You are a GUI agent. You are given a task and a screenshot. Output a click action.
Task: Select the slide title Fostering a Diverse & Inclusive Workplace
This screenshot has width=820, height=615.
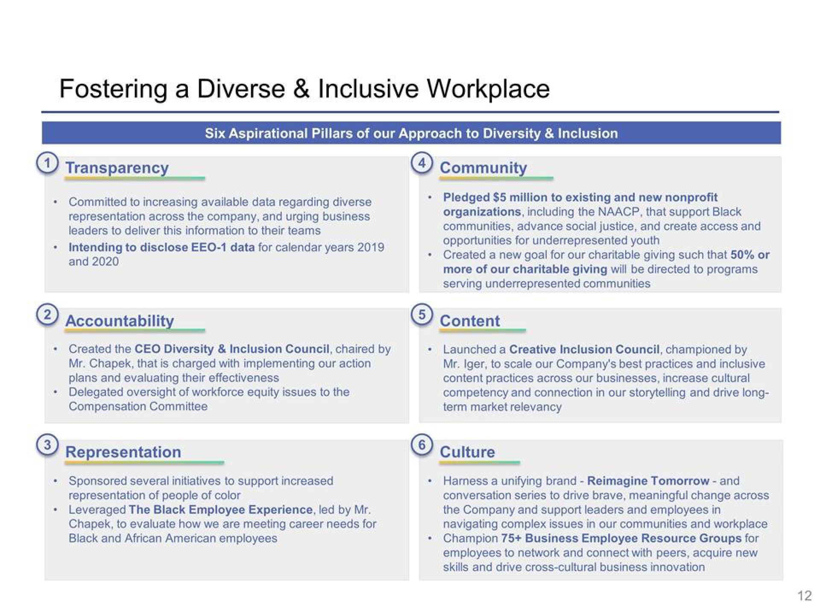pos(305,89)
